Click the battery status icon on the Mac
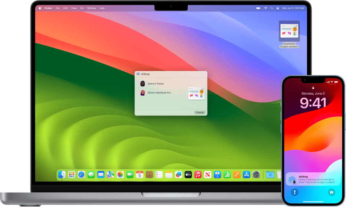346x208 pixels. (x=258, y=8)
